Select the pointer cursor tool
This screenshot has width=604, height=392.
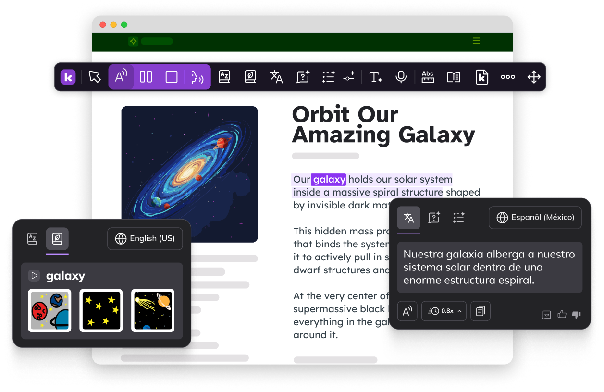point(95,77)
